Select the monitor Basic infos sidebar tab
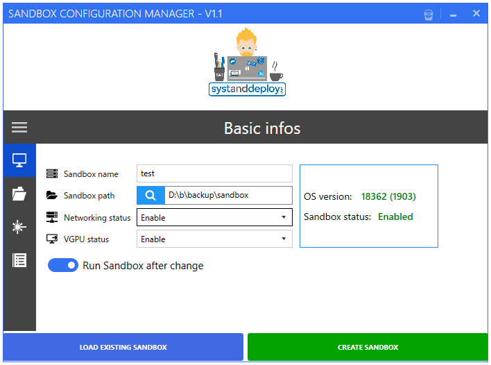Screen dimensions: 491x365 pyautogui.click(x=19, y=160)
